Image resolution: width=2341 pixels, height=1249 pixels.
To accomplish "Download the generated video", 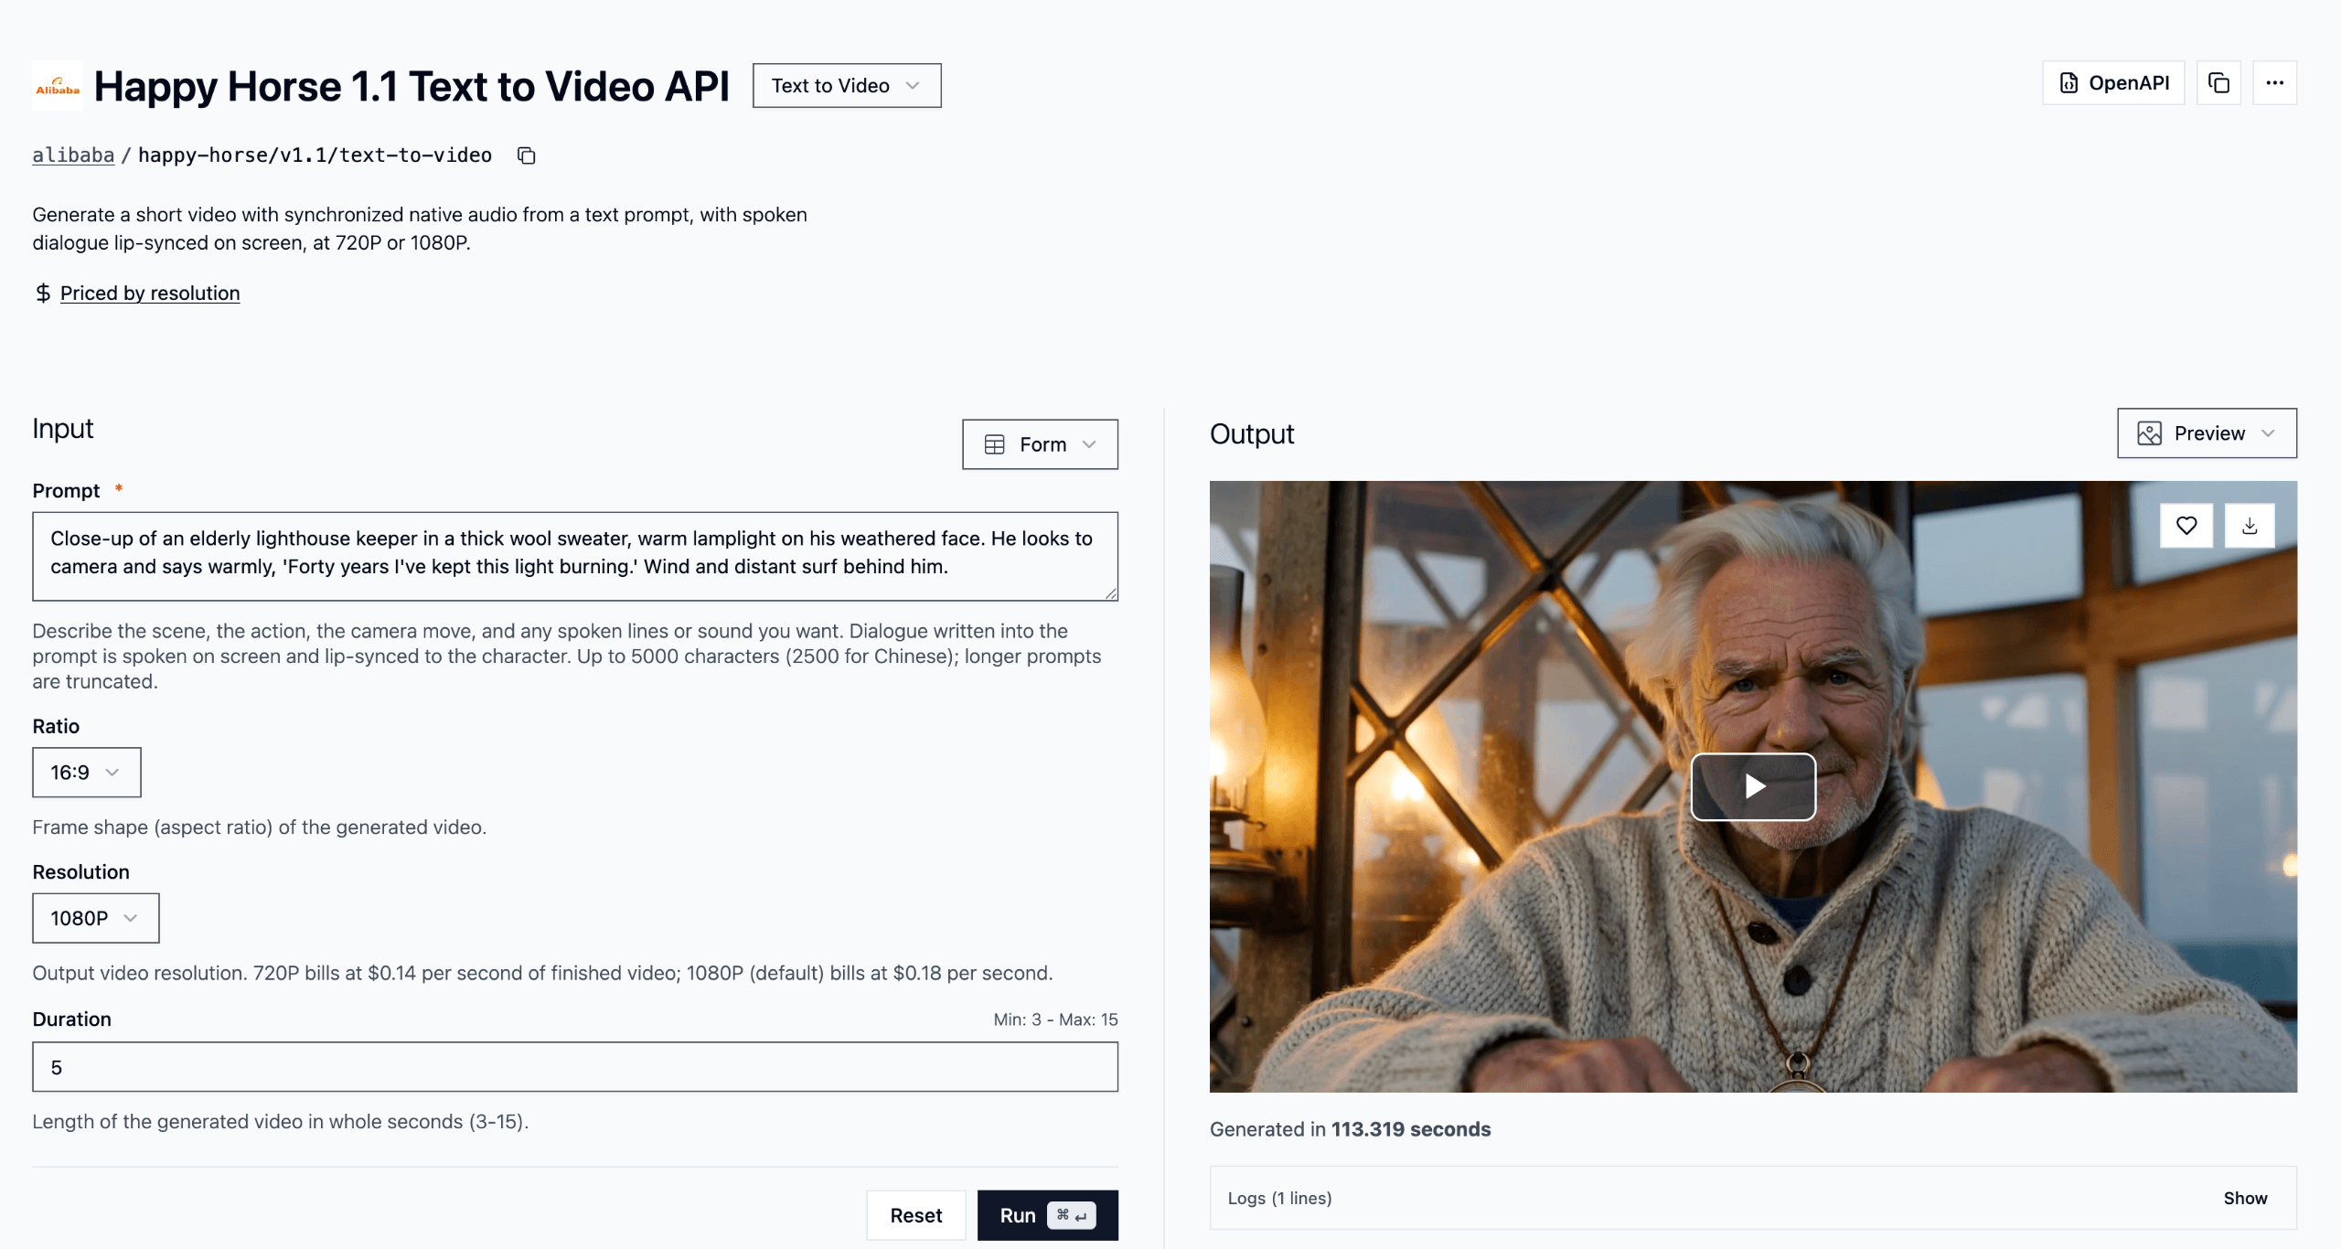I will coord(2250,526).
